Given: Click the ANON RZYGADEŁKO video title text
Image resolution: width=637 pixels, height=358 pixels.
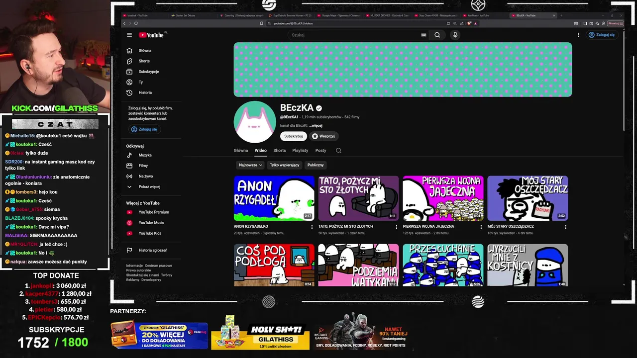Looking at the screenshot, I should [251, 226].
